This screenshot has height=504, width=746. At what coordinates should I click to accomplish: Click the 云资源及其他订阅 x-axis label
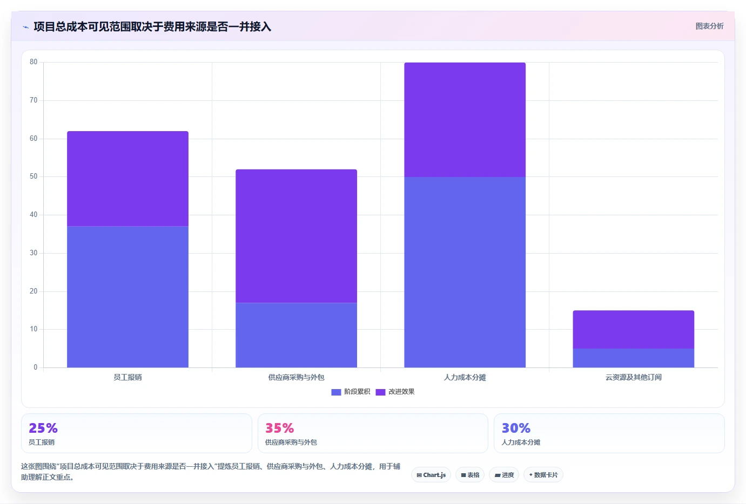(633, 377)
